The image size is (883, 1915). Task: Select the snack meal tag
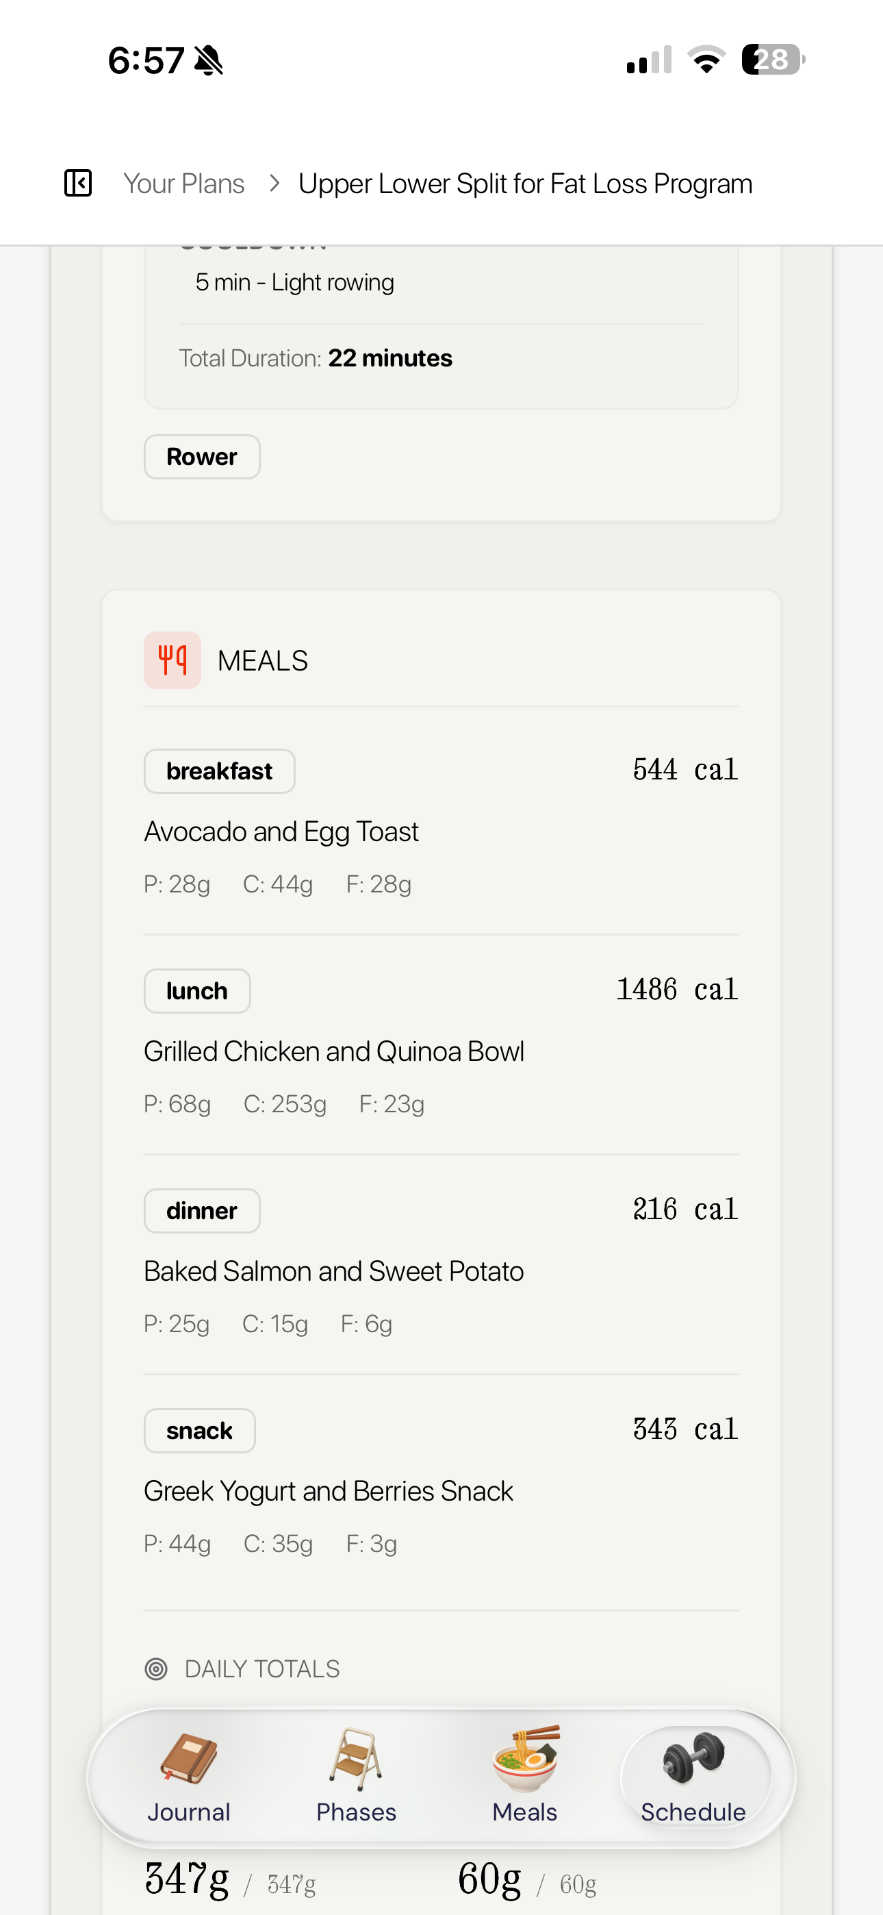pyautogui.click(x=199, y=1429)
